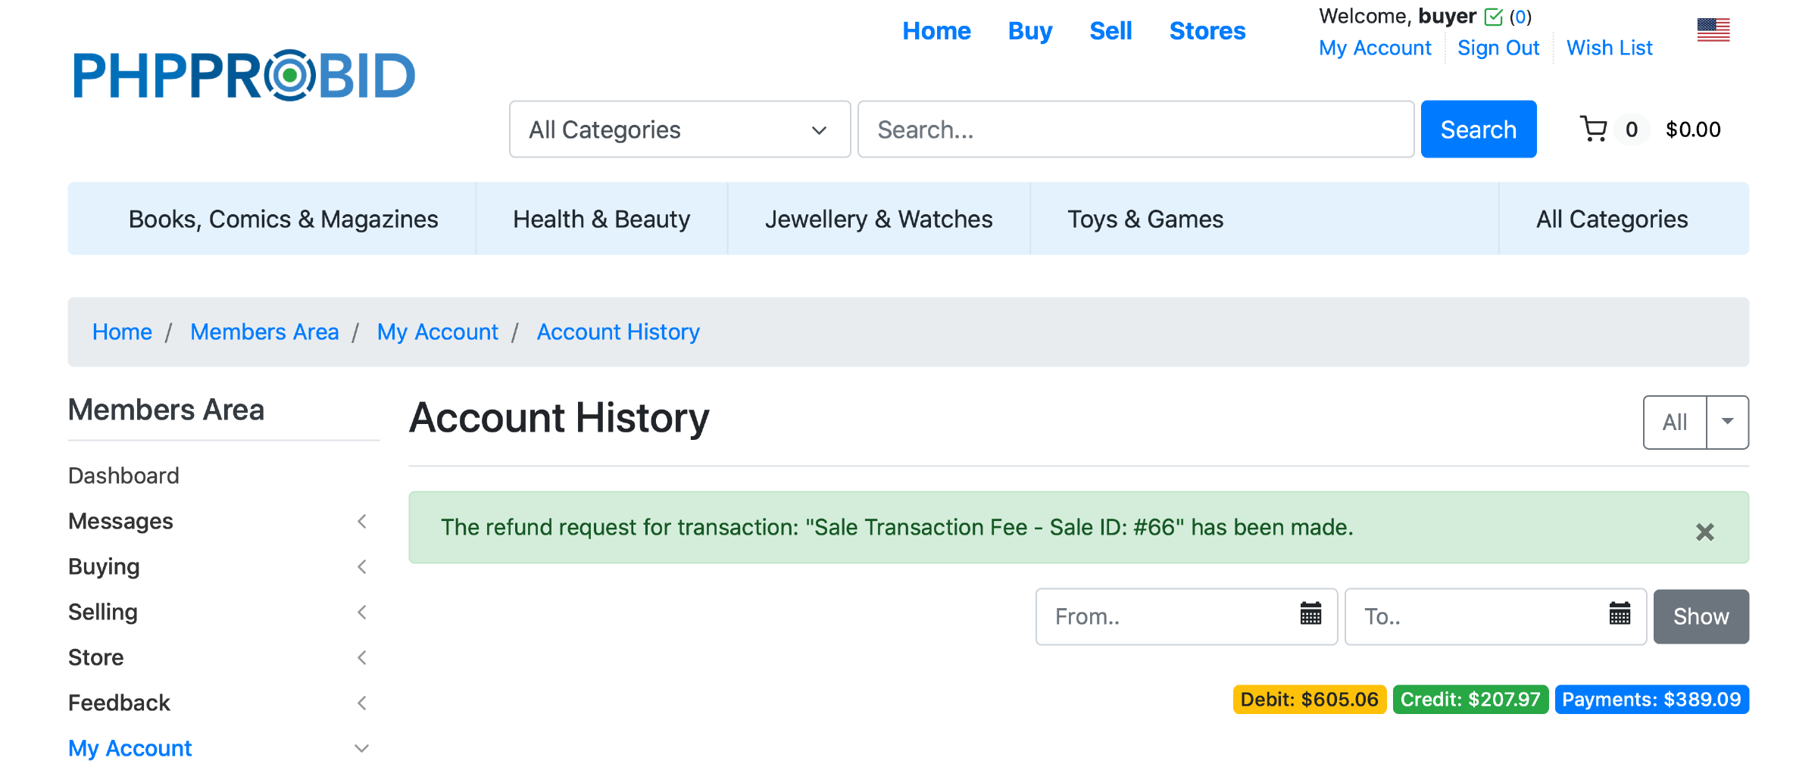Image resolution: width=1818 pixels, height=764 pixels.
Task: Open the From date calendar icon
Action: coord(1310,614)
